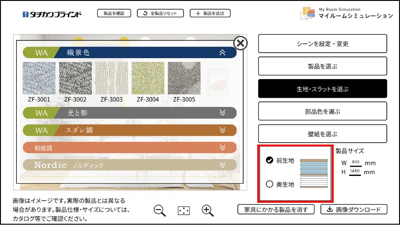The height and width of the screenshot is (225, 400).
Task: Click the My Room Simulation logo
Action: click(347, 13)
